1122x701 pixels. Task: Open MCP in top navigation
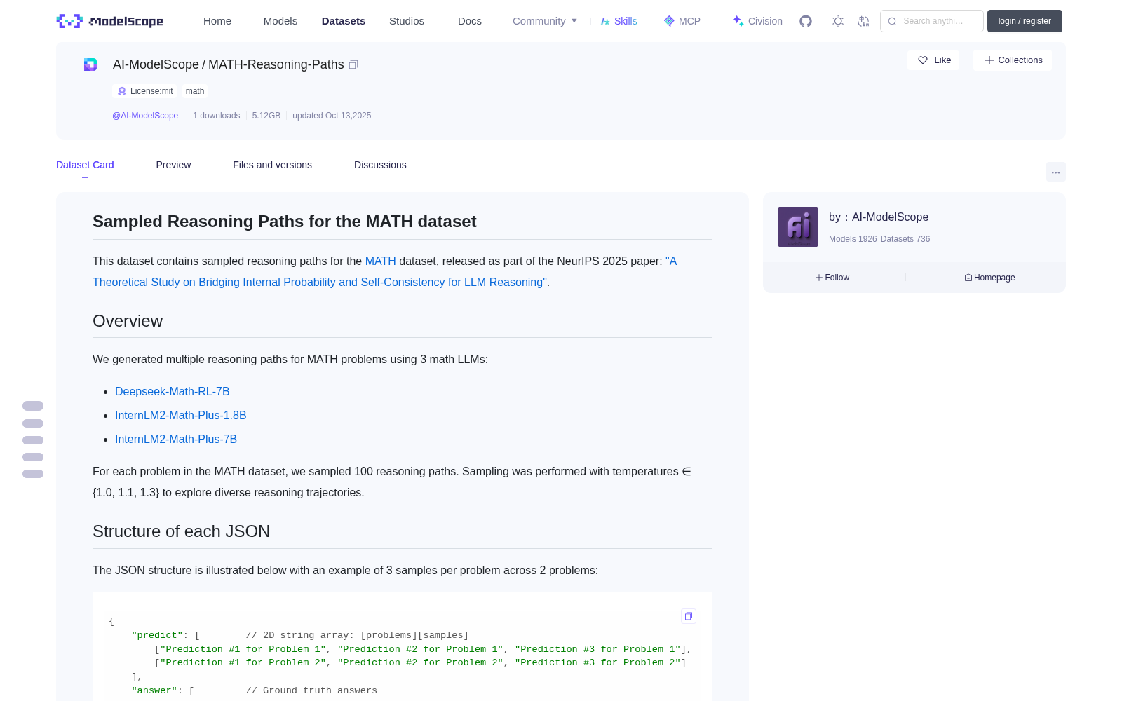(x=682, y=21)
